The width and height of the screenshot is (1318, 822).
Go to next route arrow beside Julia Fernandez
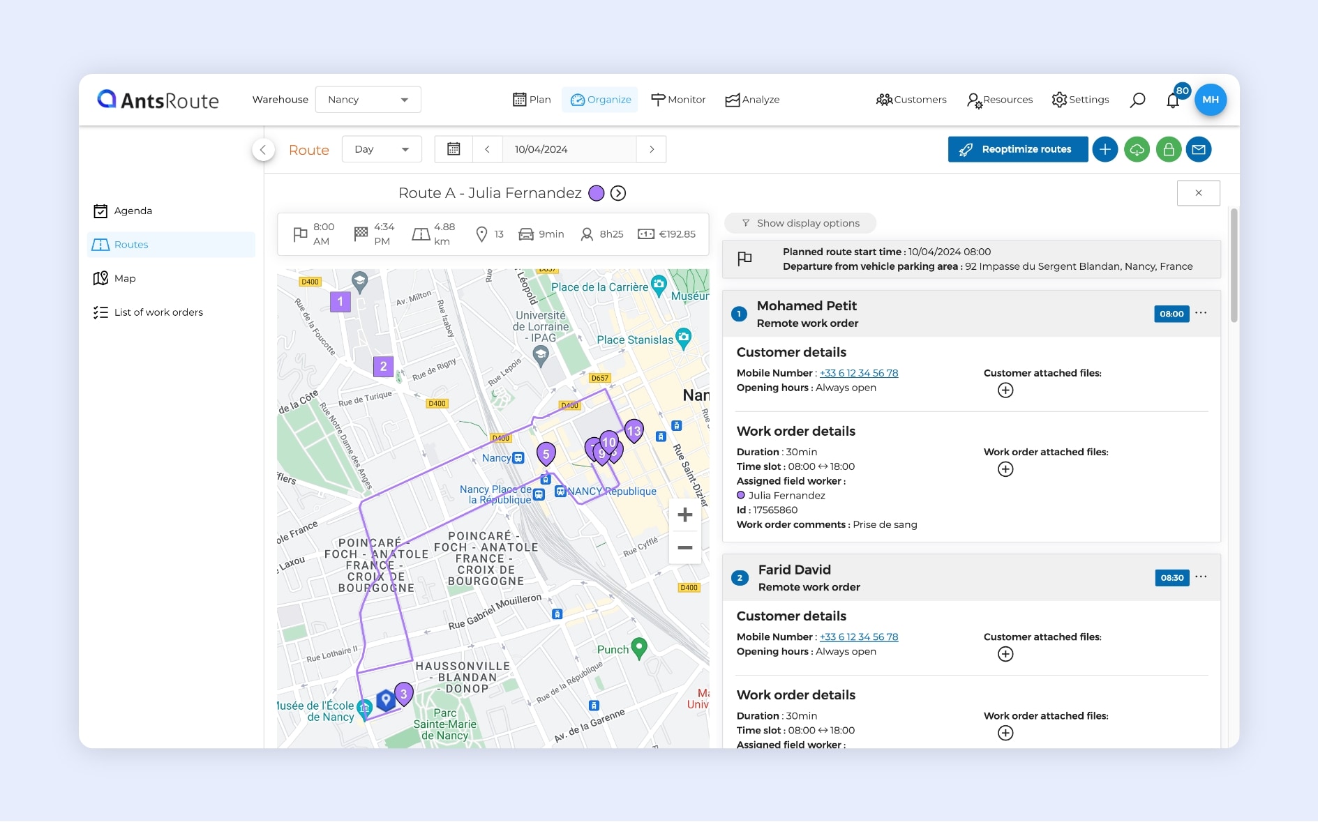618,193
